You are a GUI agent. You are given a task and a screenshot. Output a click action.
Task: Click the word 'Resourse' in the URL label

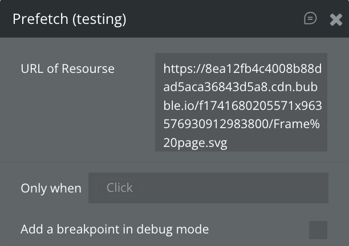pos(87,69)
